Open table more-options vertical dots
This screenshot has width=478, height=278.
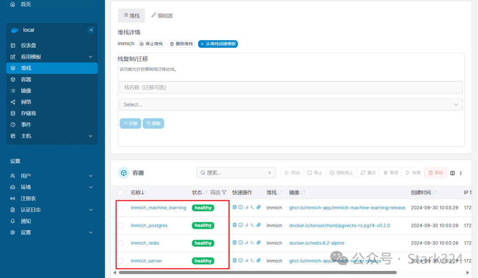click(461, 173)
